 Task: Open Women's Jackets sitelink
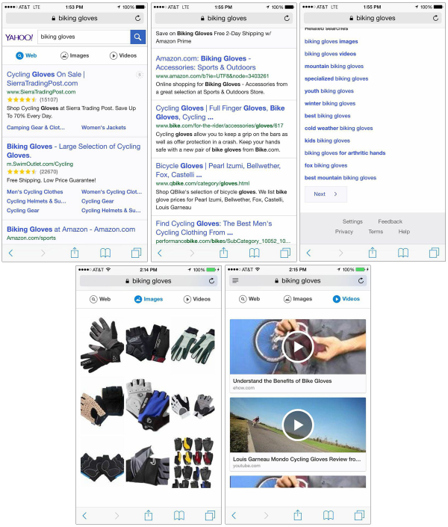(x=104, y=127)
